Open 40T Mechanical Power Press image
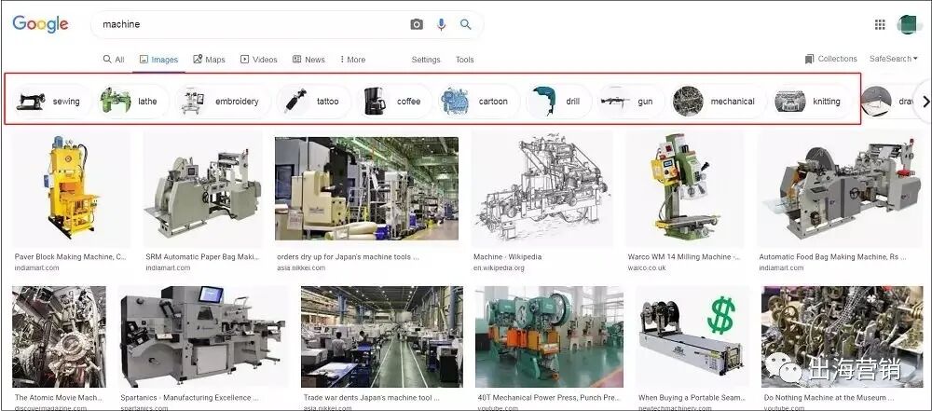The image size is (932, 411). tap(550, 336)
